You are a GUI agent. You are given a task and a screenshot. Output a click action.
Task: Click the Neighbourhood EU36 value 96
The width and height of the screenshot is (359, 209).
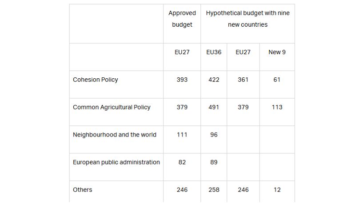(214, 135)
